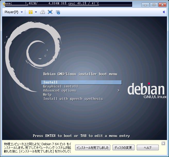Click the 'Press ENTER to boot' hint text
Viewport: 169px width, 157px height.
tap(81, 136)
